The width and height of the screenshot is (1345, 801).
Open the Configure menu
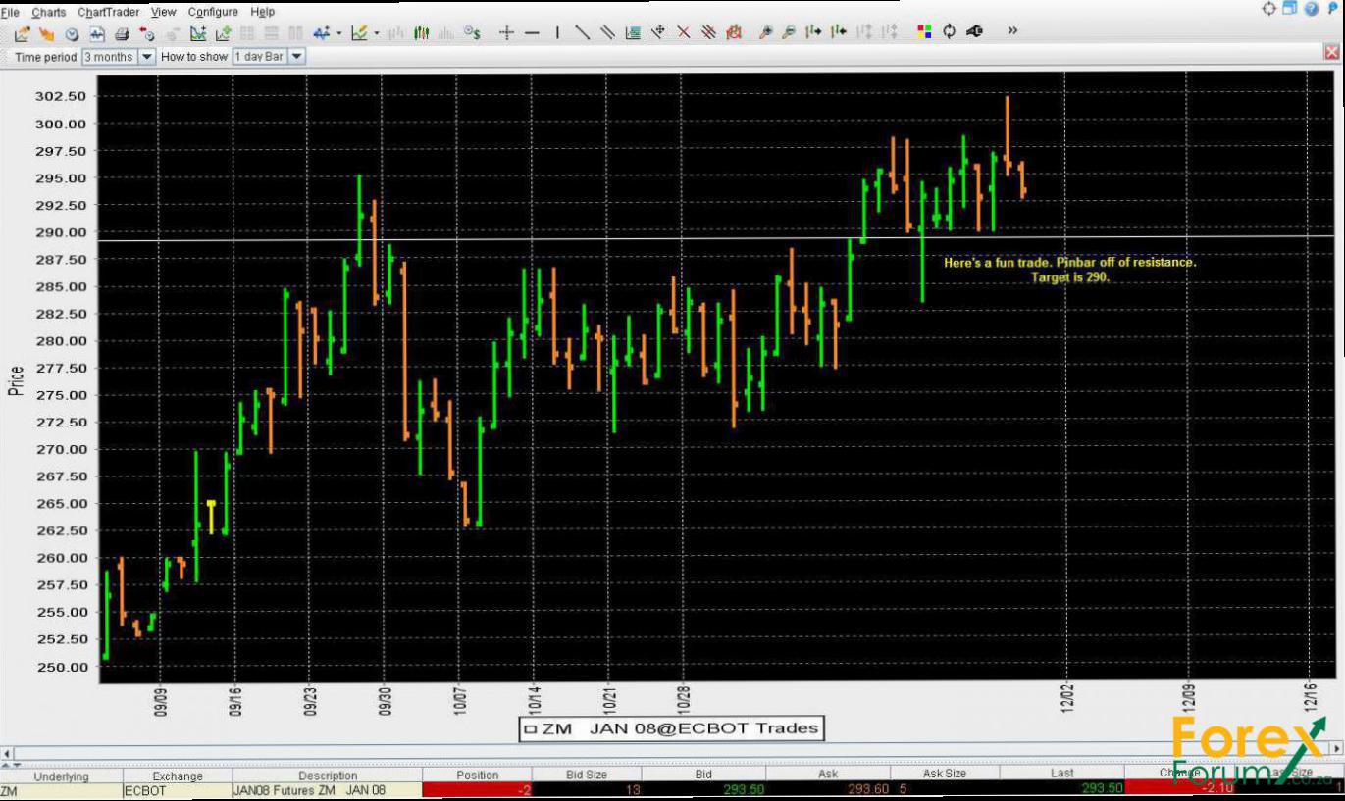click(x=213, y=12)
